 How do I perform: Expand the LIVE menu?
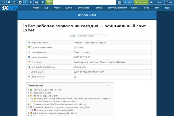pos(47,8)
